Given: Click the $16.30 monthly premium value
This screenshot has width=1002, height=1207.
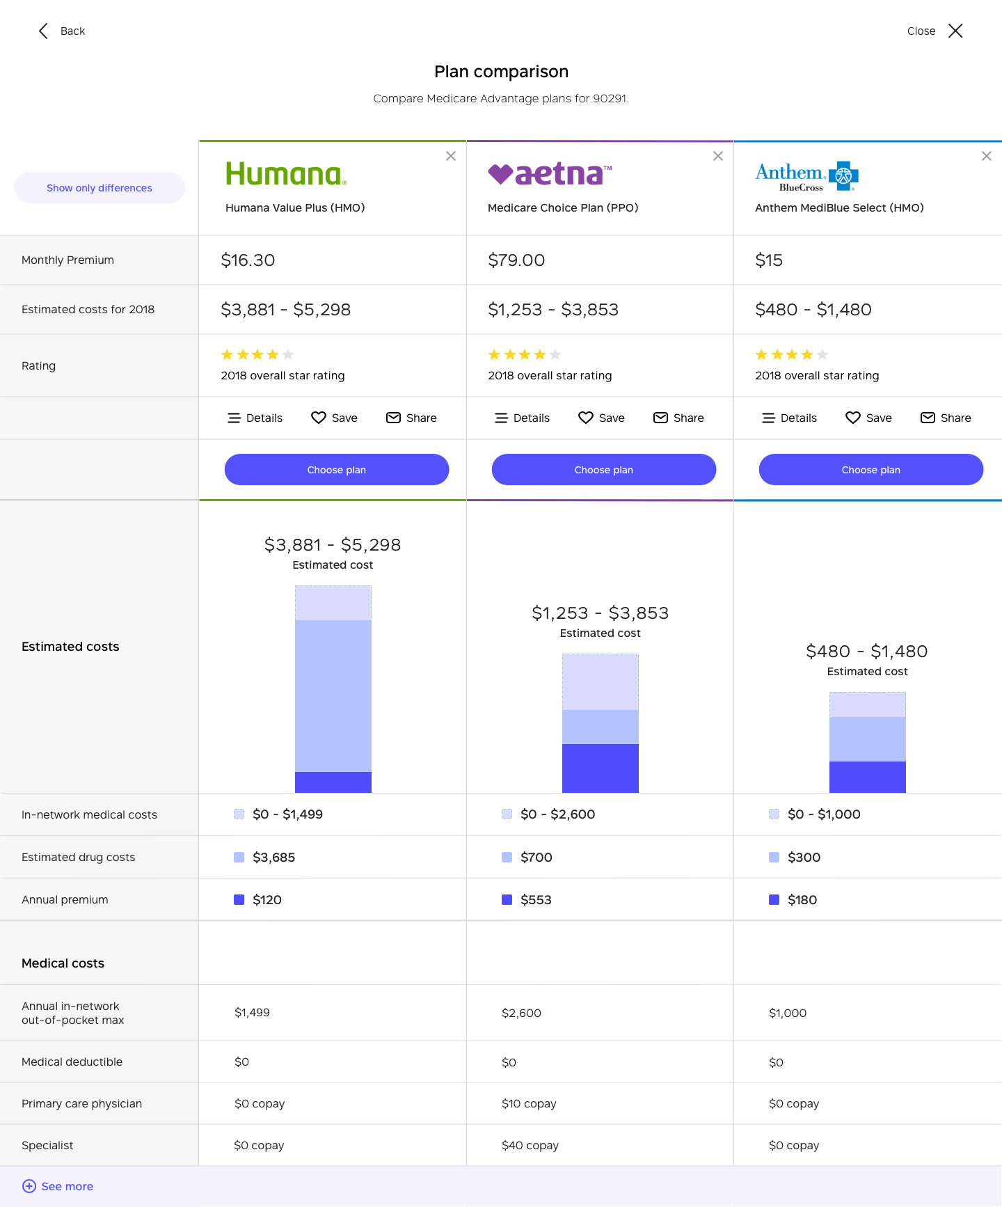Looking at the screenshot, I should click(x=248, y=260).
